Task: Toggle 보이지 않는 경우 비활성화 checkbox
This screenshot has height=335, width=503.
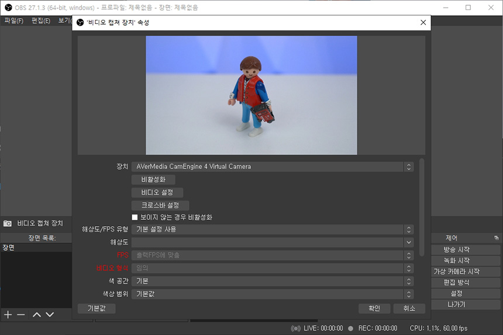Action: (135, 217)
